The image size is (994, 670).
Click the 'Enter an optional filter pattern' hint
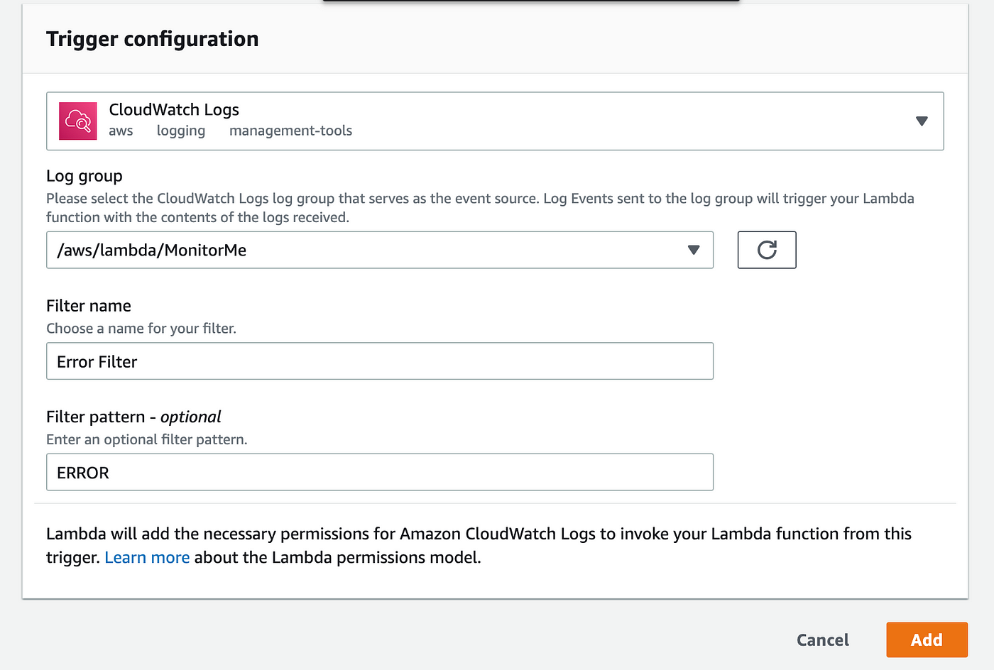147,439
